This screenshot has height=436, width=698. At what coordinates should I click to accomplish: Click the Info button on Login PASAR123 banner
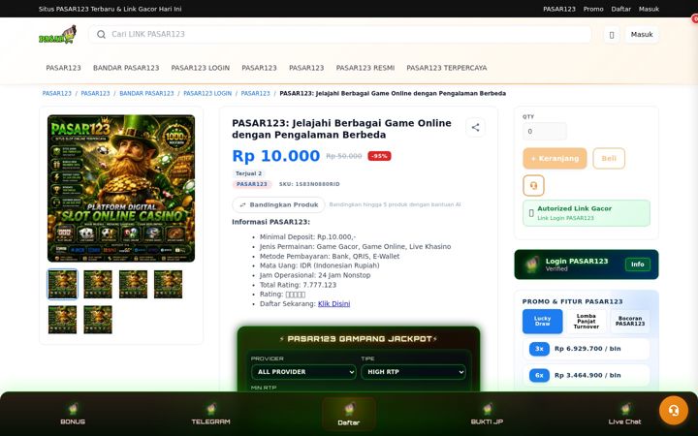tap(638, 265)
